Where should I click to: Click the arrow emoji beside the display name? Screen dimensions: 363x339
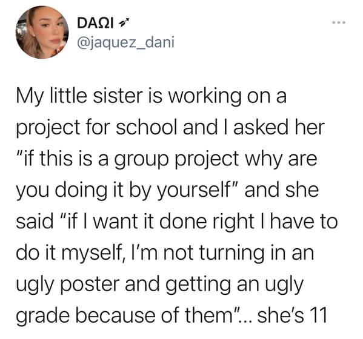click(123, 22)
